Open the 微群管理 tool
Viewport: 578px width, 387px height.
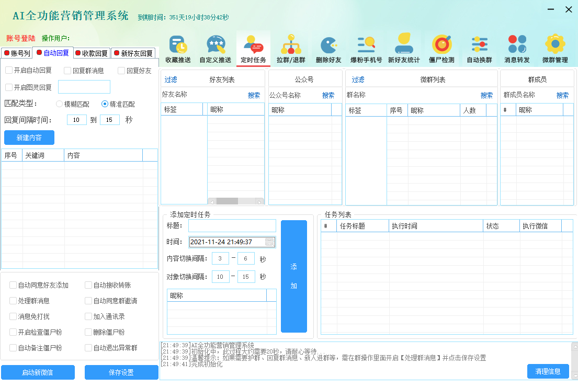click(555, 49)
